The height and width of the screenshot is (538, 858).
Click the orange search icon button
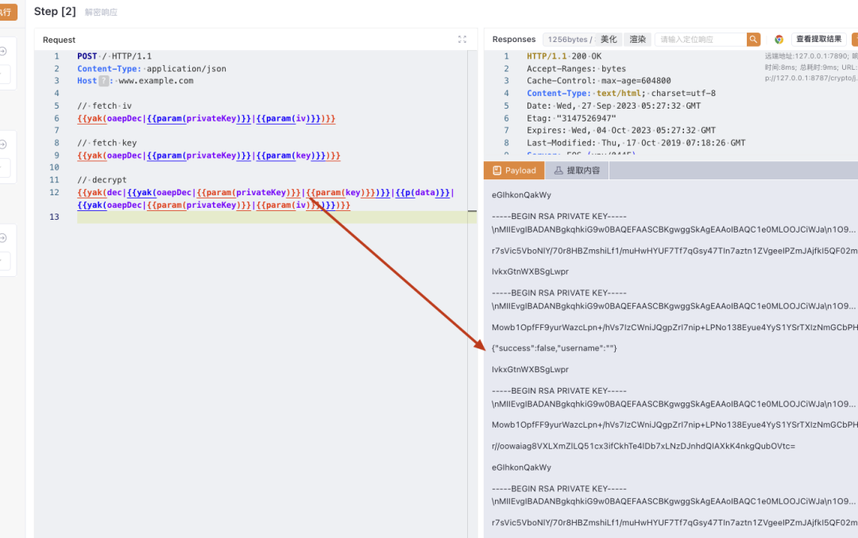coord(753,40)
